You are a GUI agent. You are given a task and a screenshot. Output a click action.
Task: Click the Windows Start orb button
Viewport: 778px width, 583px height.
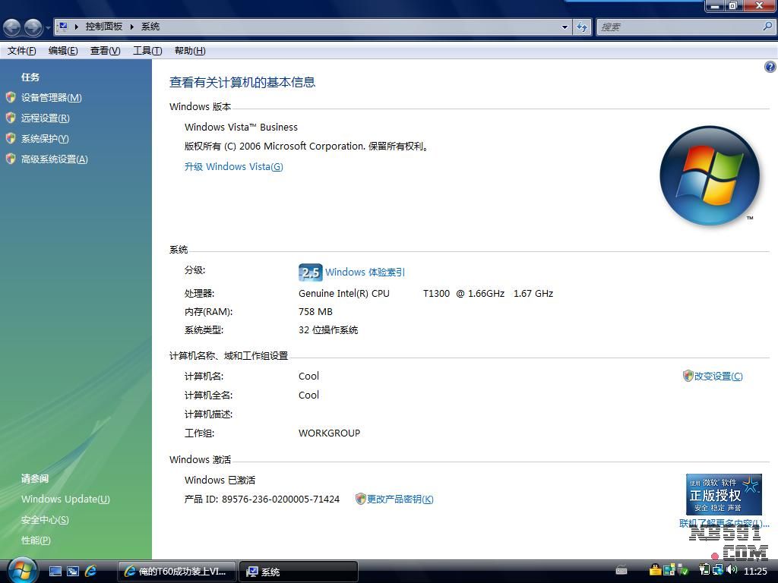click(22, 569)
